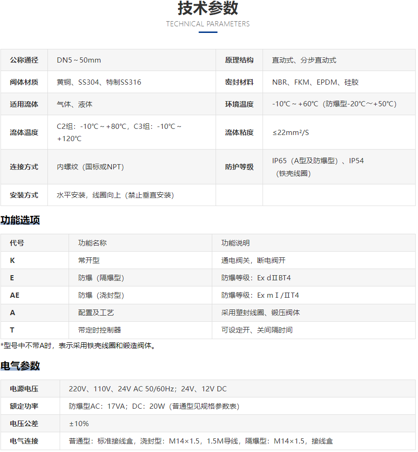
Task: Select the 原理结构 label cell
Action: pos(239,60)
